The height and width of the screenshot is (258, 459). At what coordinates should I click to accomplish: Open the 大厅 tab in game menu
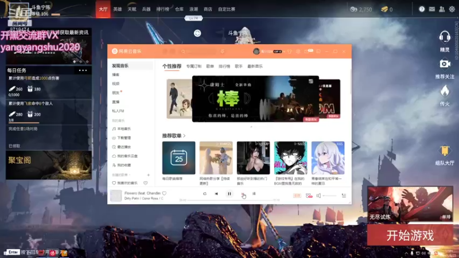[x=103, y=9]
